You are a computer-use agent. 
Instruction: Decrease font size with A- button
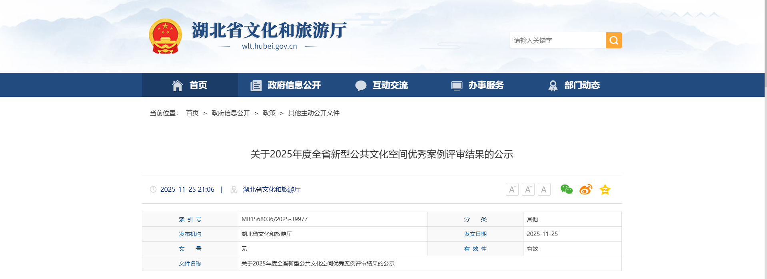pos(528,189)
